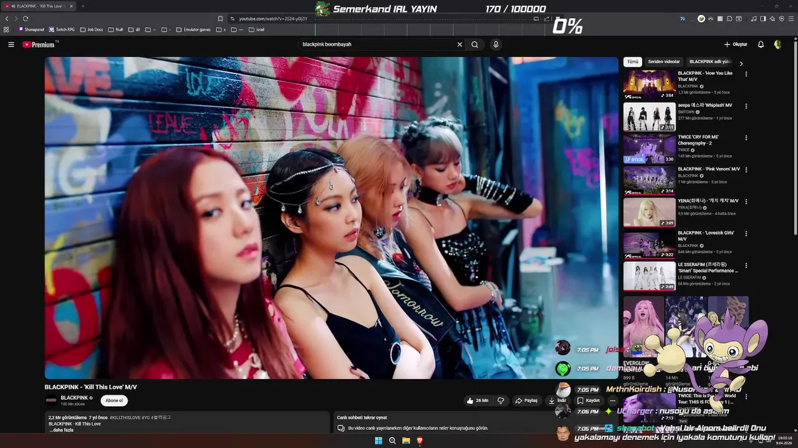Screen dimensions: 798x448
Task: Open more actions three-dot menu beside Kaydet
Action: click(612, 401)
